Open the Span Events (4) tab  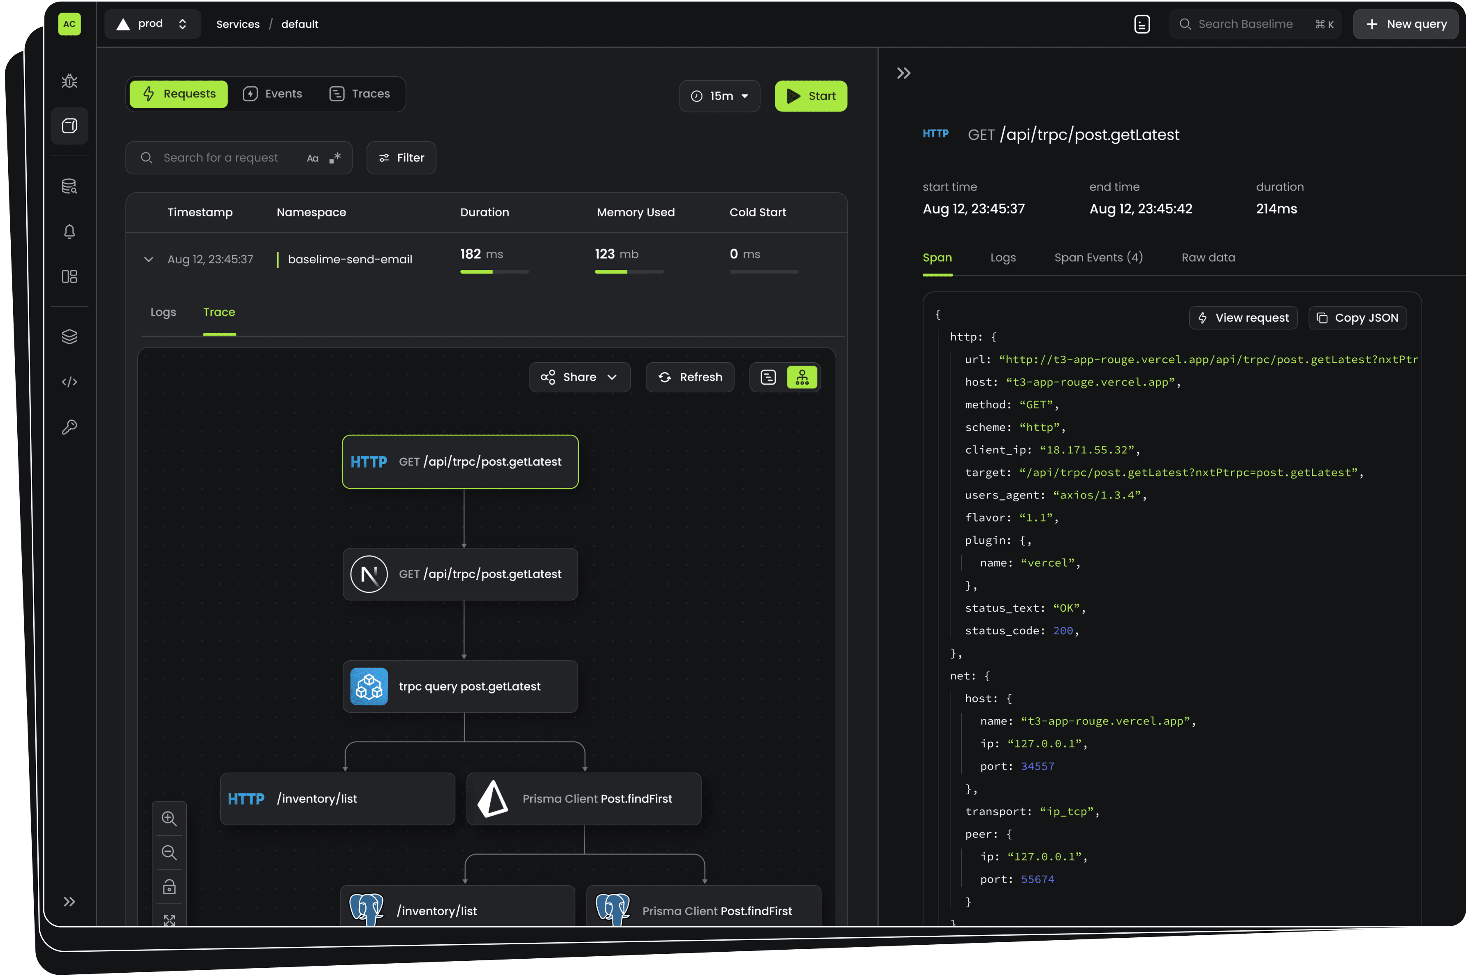click(x=1098, y=258)
